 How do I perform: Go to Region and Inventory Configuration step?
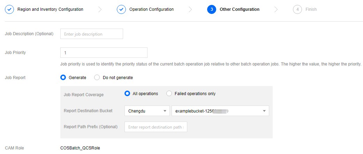coord(50,9)
